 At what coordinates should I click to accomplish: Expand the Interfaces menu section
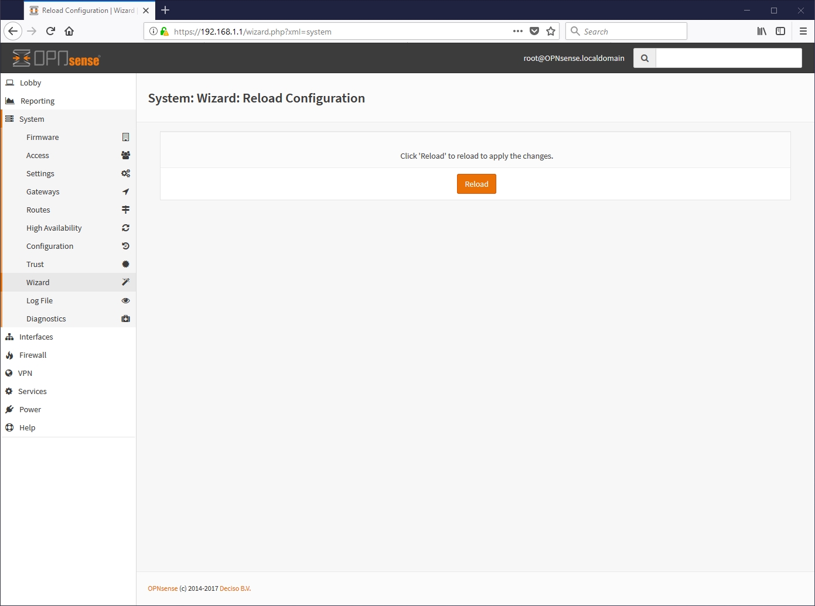point(36,337)
